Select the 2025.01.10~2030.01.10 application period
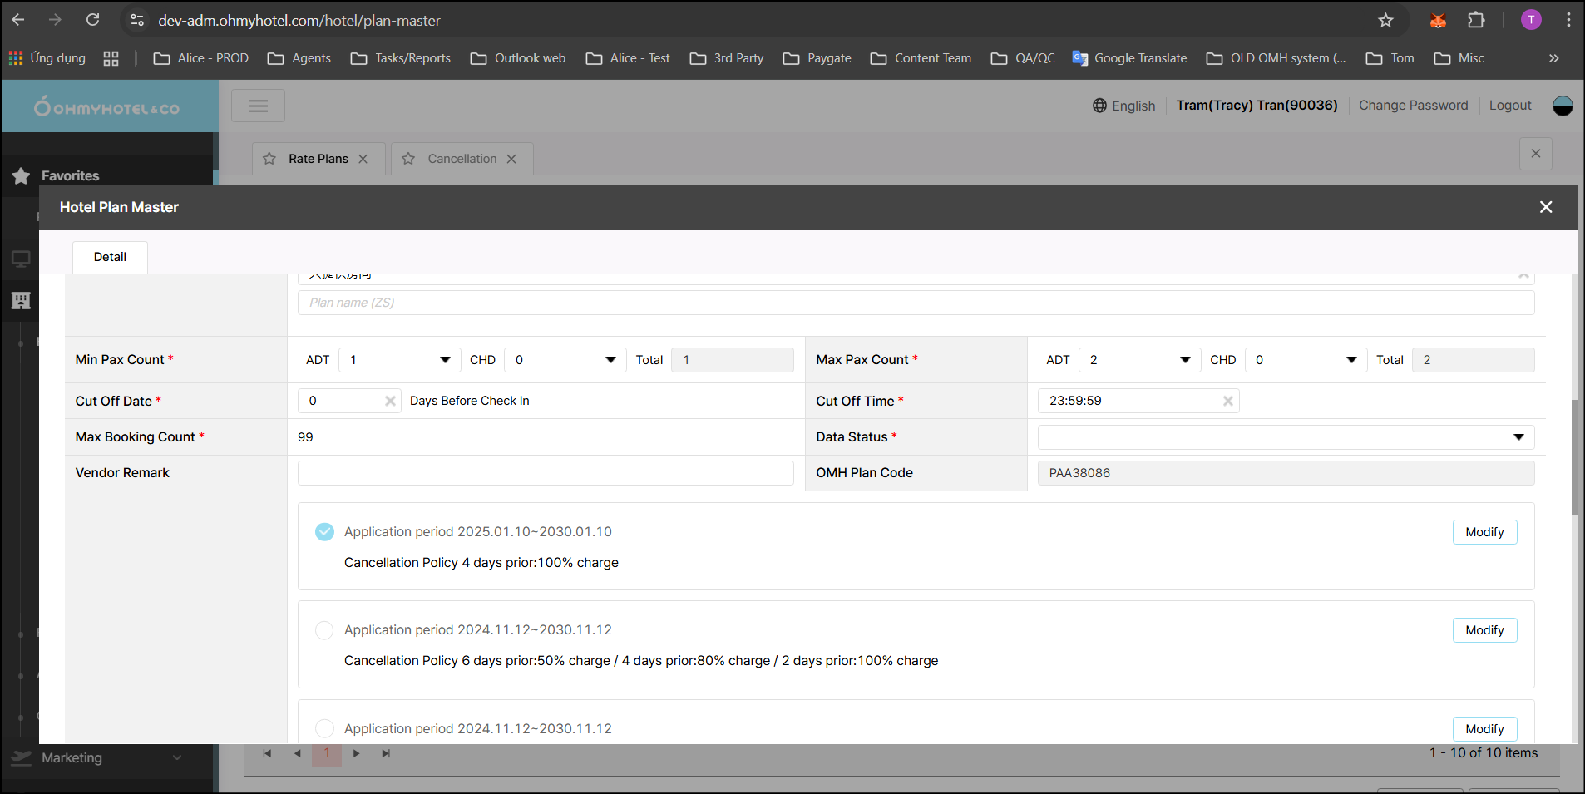The image size is (1585, 794). (x=324, y=532)
